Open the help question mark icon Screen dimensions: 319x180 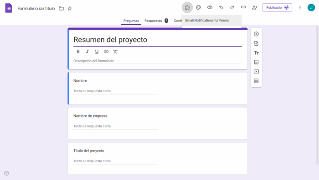[6, 173]
